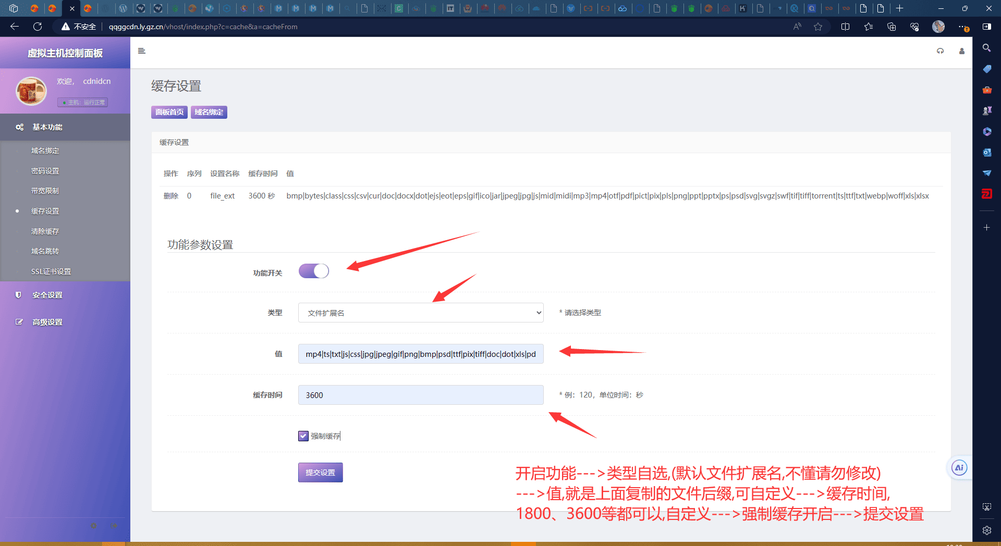Click the 提交设置 submit button

pyautogui.click(x=320, y=473)
